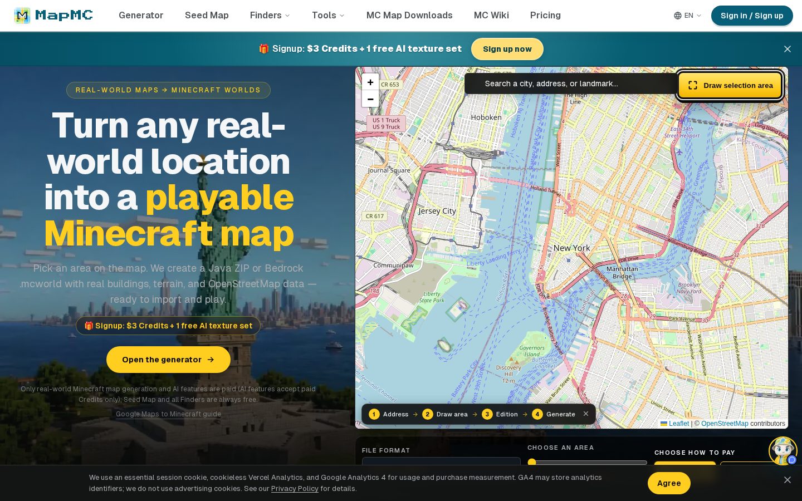Click Sign up now in banner

click(x=507, y=49)
